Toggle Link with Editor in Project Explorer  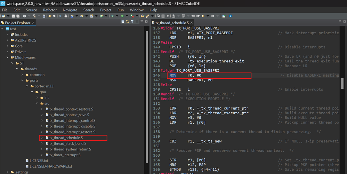[x=128, y=21]
